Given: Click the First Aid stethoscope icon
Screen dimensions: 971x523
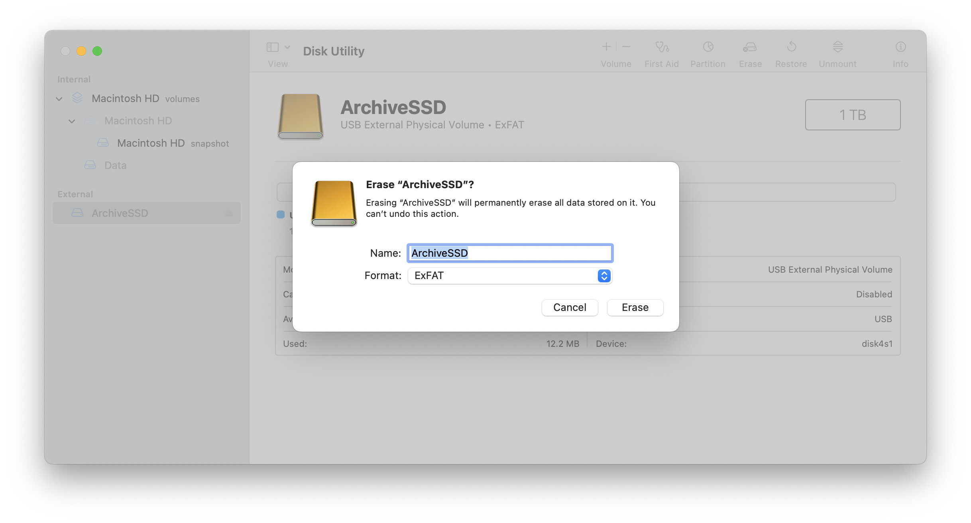Looking at the screenshot, I should [662, 47].
